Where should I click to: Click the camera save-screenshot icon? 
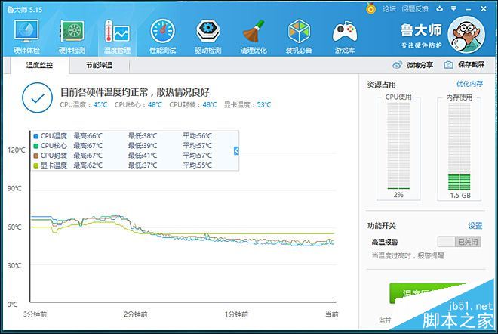tap(448, 65)
